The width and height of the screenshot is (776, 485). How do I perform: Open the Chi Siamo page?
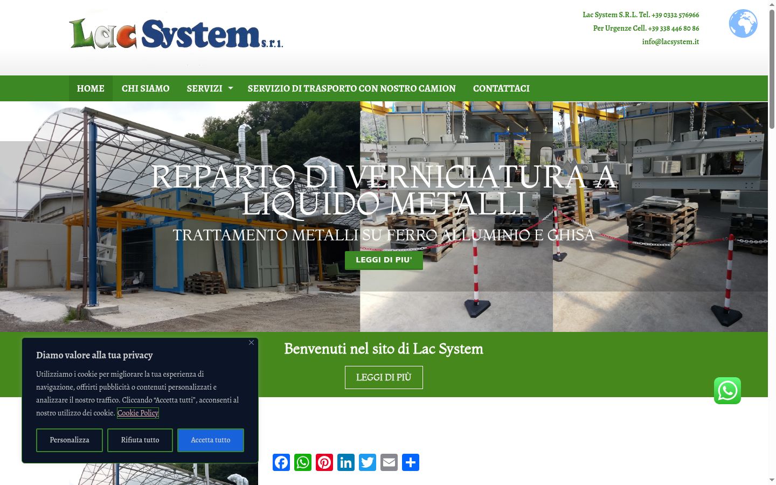[x=145, y=88]
